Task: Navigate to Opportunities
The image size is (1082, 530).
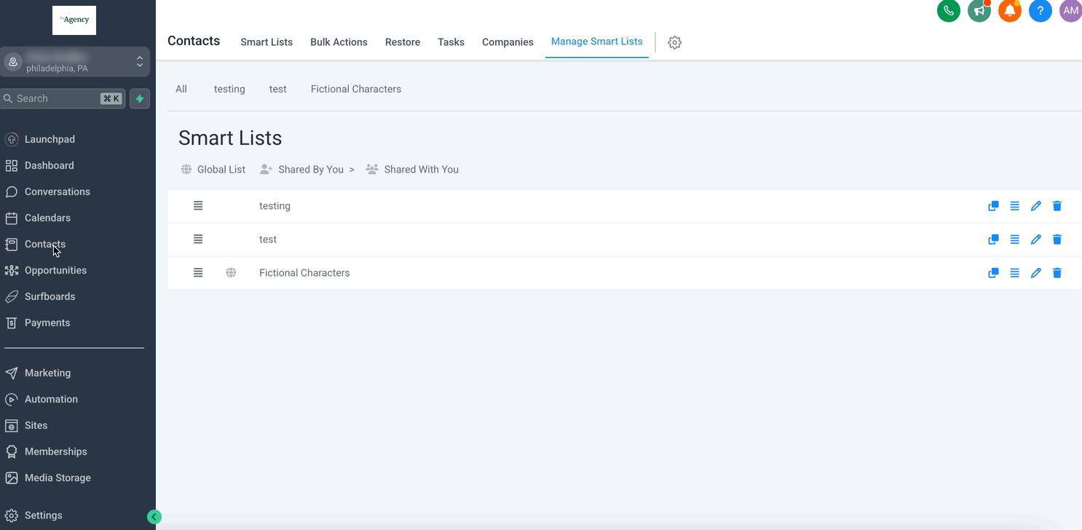Action: [55, 270]
